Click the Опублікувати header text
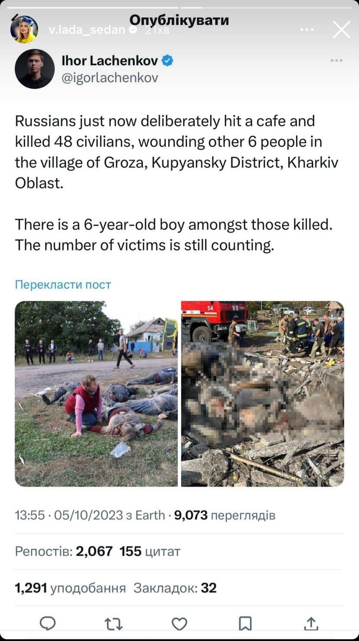Viewport: 359px width, 641px height. 179,20
